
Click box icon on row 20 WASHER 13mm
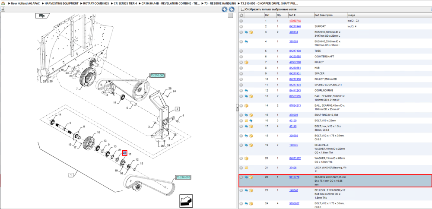pyautogui.click(x=246, y=158)
